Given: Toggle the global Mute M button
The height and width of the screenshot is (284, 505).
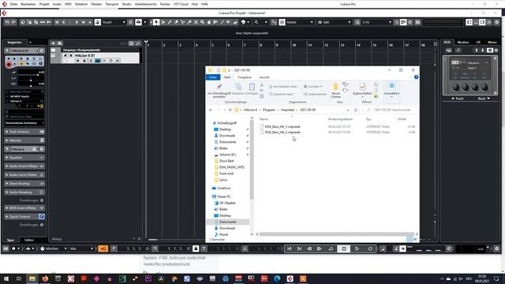Looking at the screenshot, I should [x=57, y=22].
